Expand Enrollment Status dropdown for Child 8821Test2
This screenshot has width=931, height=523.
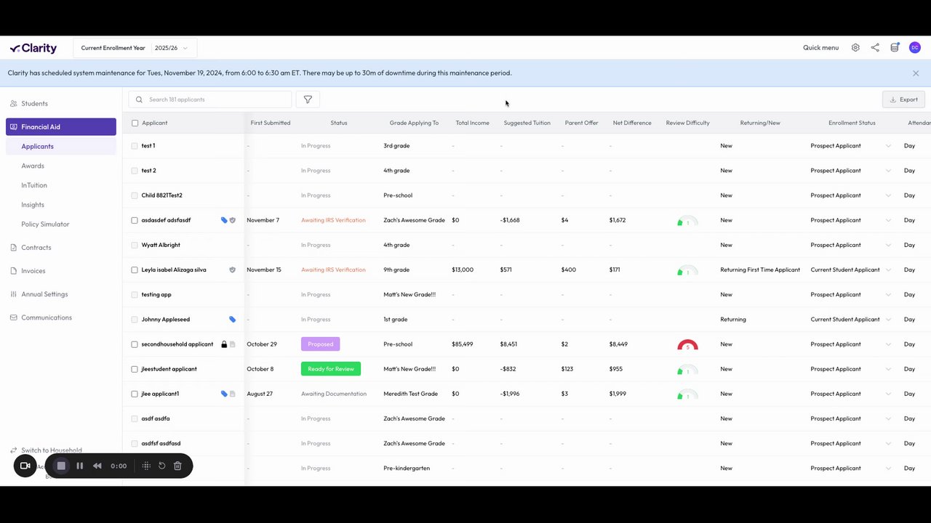click(x=888, y=195)
